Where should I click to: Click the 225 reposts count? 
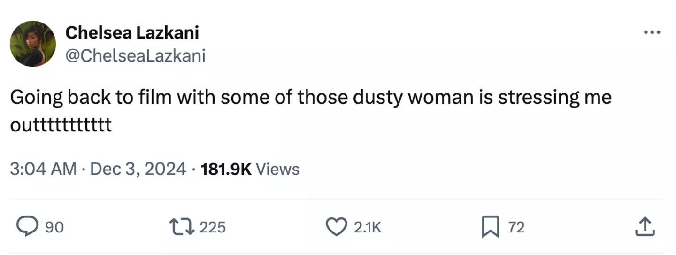[x=213, y=227]
